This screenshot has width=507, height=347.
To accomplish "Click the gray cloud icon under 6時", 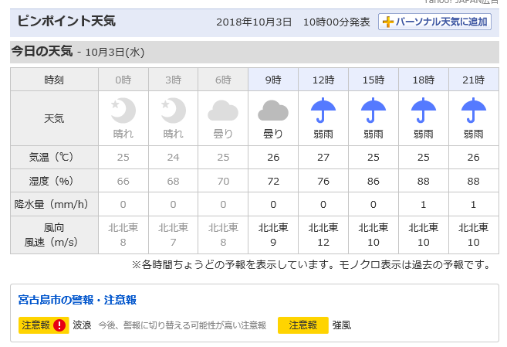I will coord(223,111).
